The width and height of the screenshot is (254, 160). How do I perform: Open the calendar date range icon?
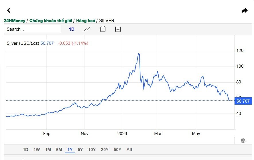pyautogui.click(x=103, y=29)
